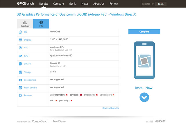Viewport: 186px width, 139px height.
Task: Click Front camera 'not supported' value
Action: [57, 87]
